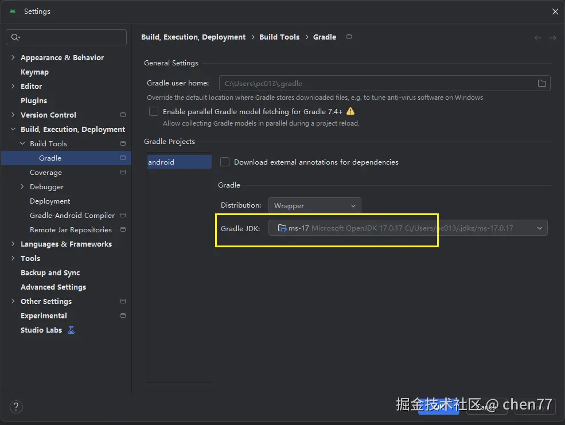Select Keymap in settings tree
This screenshot has height=425, width=565.
tap(34, 72)
